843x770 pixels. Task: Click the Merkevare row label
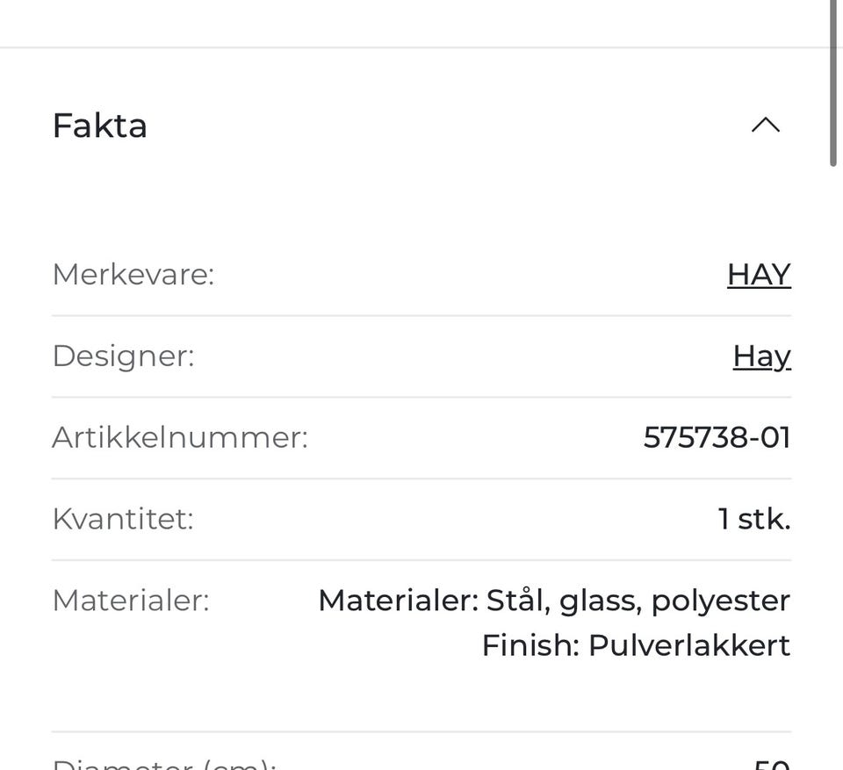pyautogui.click(x=133, y=275)
